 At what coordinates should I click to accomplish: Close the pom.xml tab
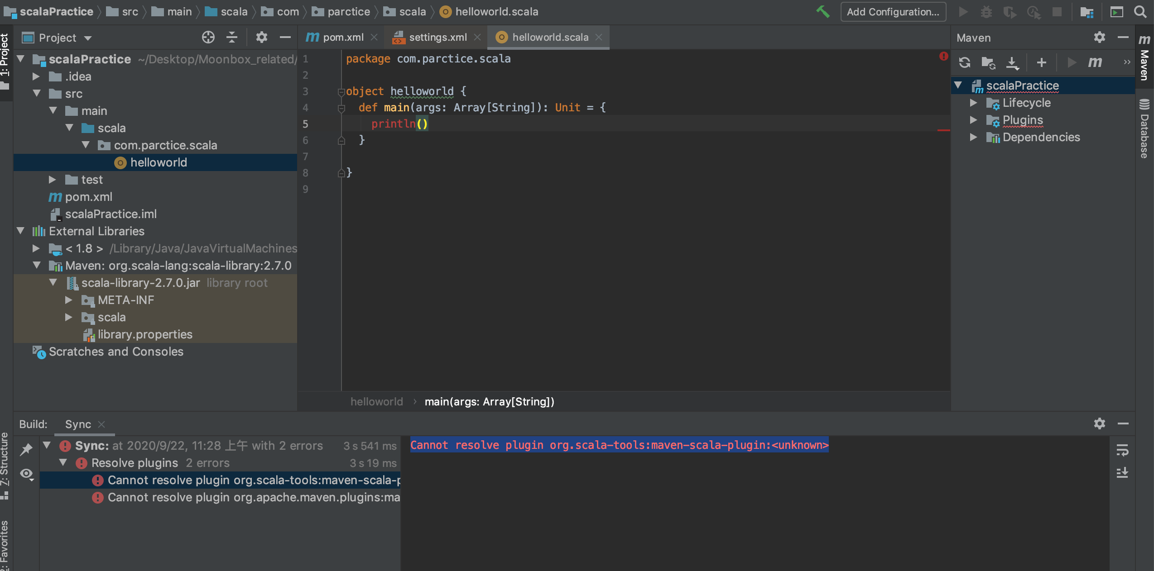click(374, 38)
